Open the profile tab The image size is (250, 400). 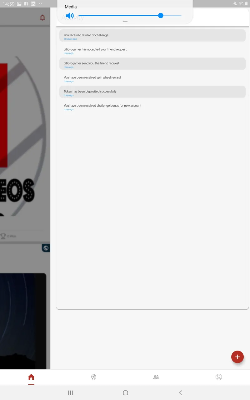tap(219, 377)
